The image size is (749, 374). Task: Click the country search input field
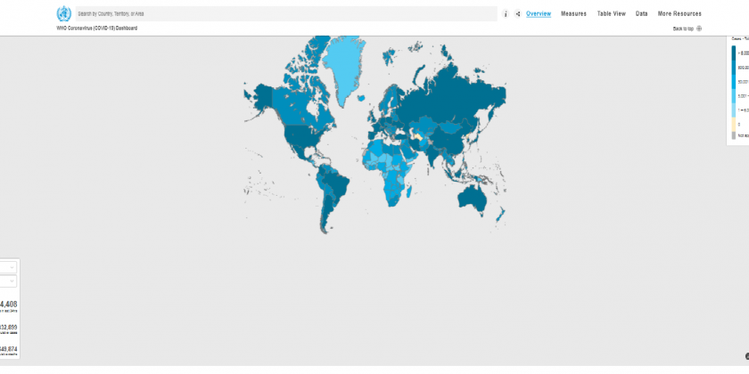point(285,13)
